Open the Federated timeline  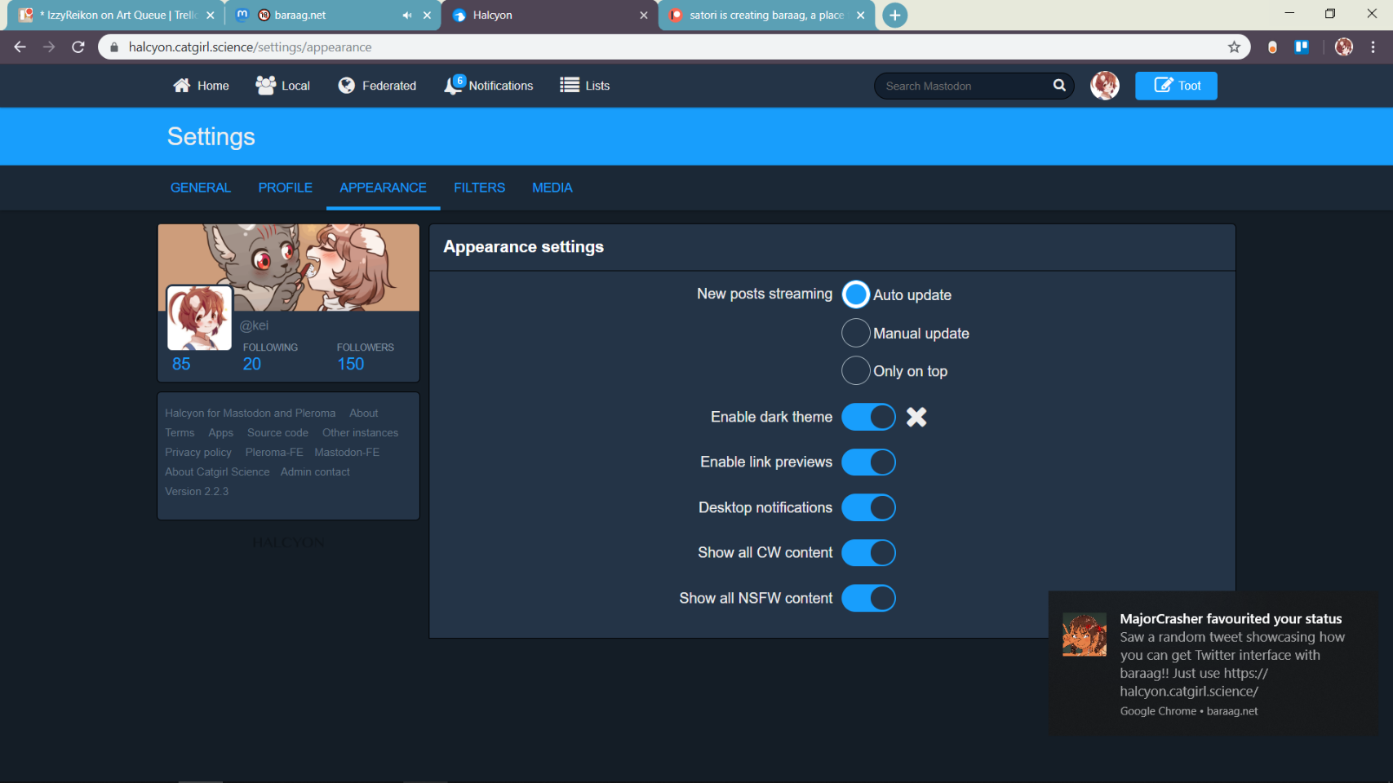(x=377, y=86)
